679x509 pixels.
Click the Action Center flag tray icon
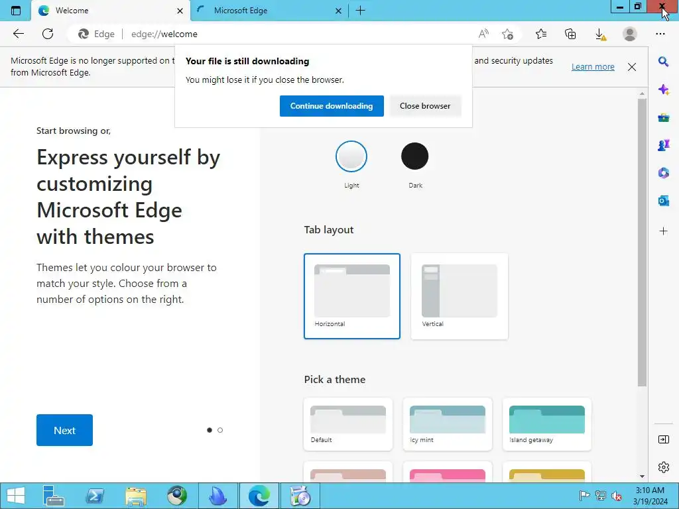tap(584, 496)
